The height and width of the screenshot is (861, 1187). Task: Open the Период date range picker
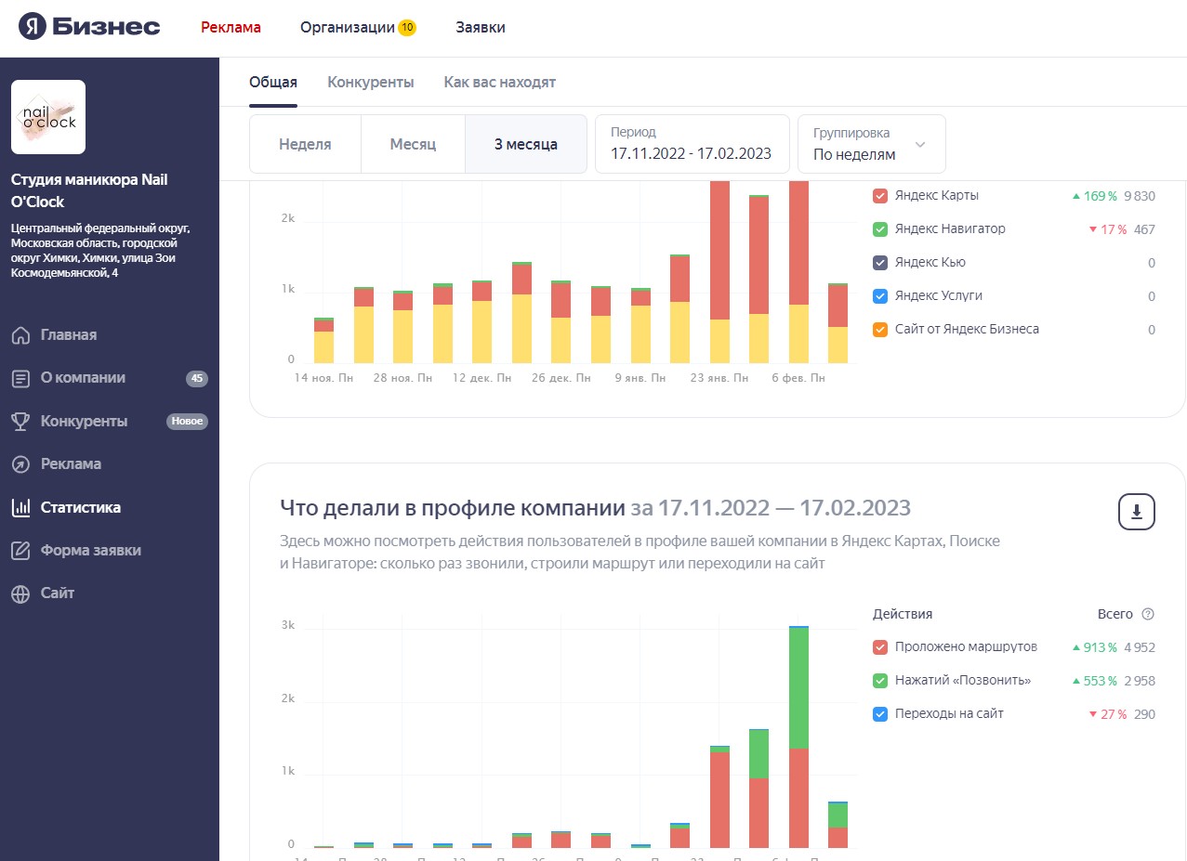(691, 144)
